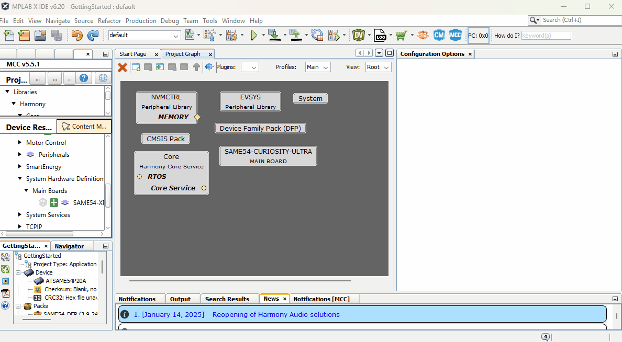This screenshot has height=342, width=622.
Task: Expand the Motor Control tree node
Action: (x=20, y=142)
